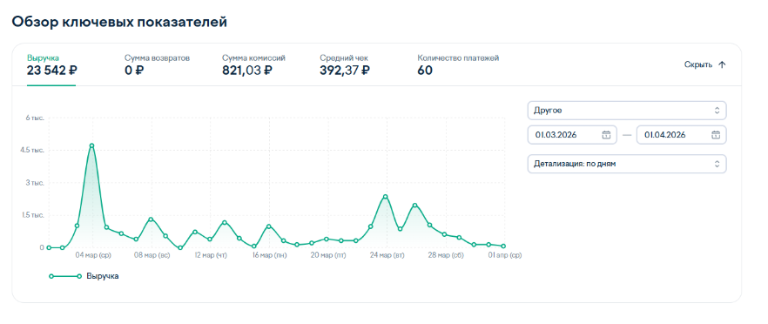The height and width of the screenshot is (324, 768).
Task: Open the end date calendar icon
Action: pos(715,135)
